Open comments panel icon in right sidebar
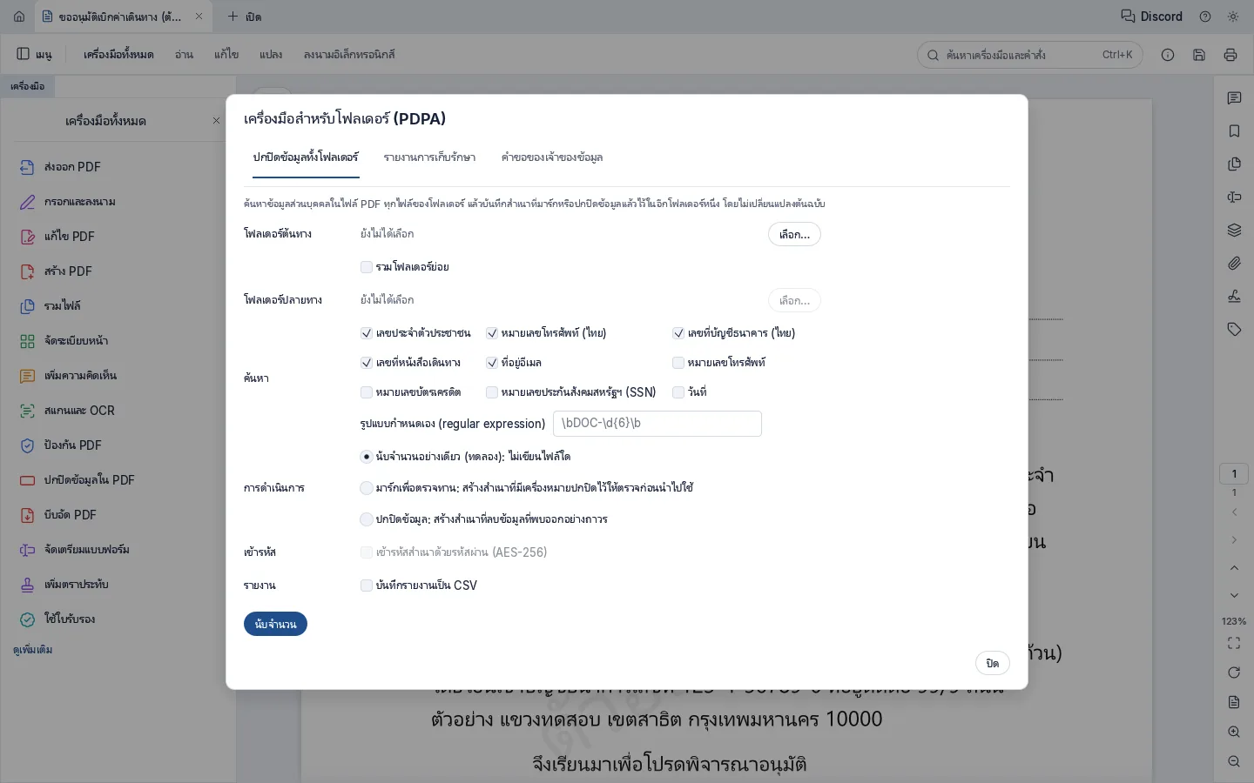Image resolution: width=1254 pixels, height=783 pixels. 1234,98
